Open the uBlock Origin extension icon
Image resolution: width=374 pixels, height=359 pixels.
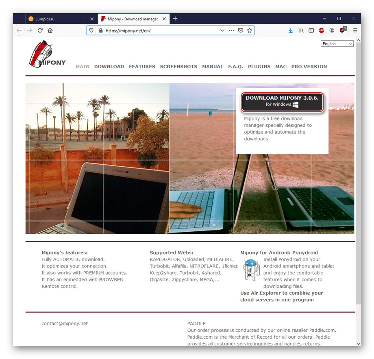(343, 30)
